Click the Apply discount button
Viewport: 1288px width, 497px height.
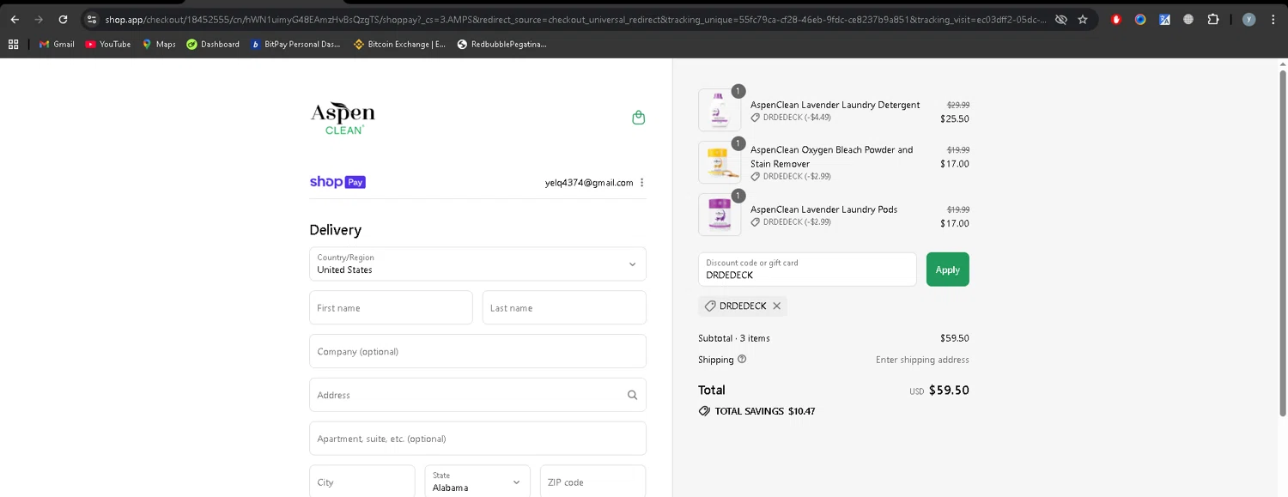point(947,270)
